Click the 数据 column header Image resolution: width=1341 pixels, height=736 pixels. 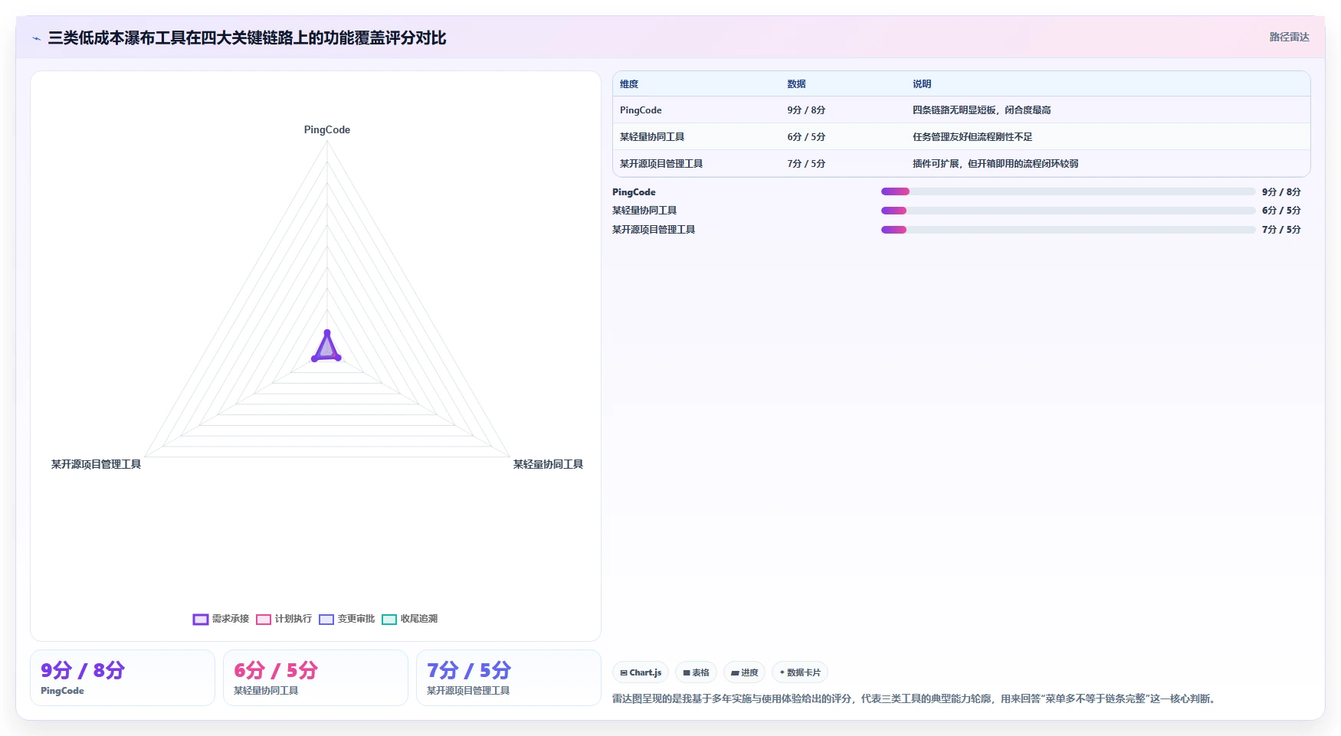click(796, 84)
